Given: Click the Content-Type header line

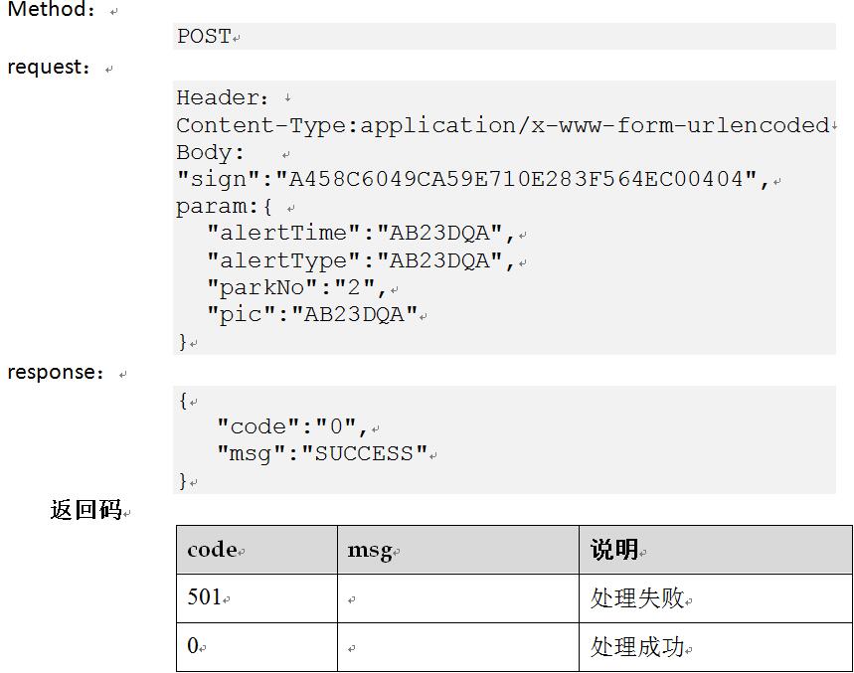Looking at the screenshot, I should [502, 125].
